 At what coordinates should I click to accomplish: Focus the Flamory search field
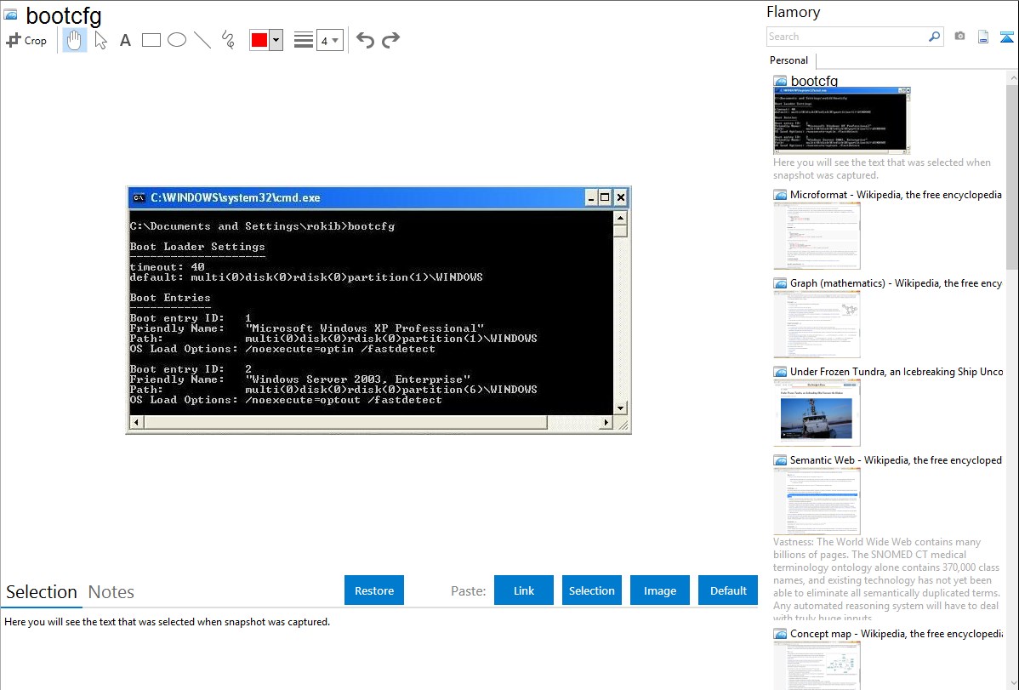pos(846,37)
